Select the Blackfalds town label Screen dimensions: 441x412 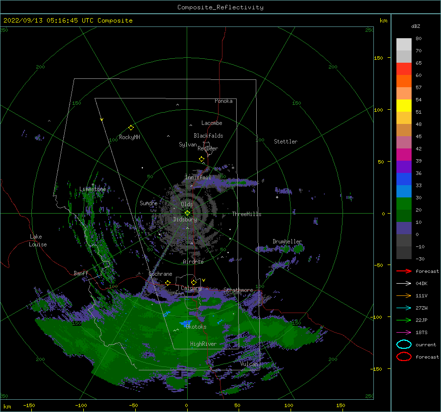click(x=208, y=136)
